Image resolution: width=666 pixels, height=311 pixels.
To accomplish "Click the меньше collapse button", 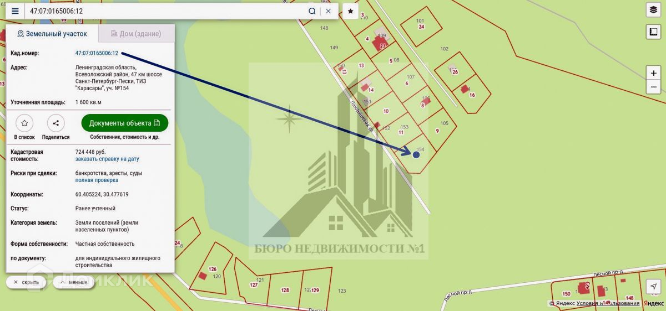I will coord(73,282).
